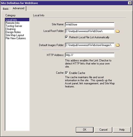Viewport: 133px width, 137px height.
Task: Open the Testing Server category
Action: click(17, 26)
